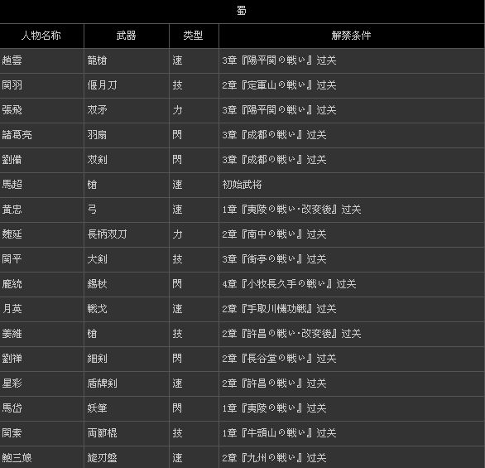
Task: Select the 蜀 faction title bar
Action: 242,12
